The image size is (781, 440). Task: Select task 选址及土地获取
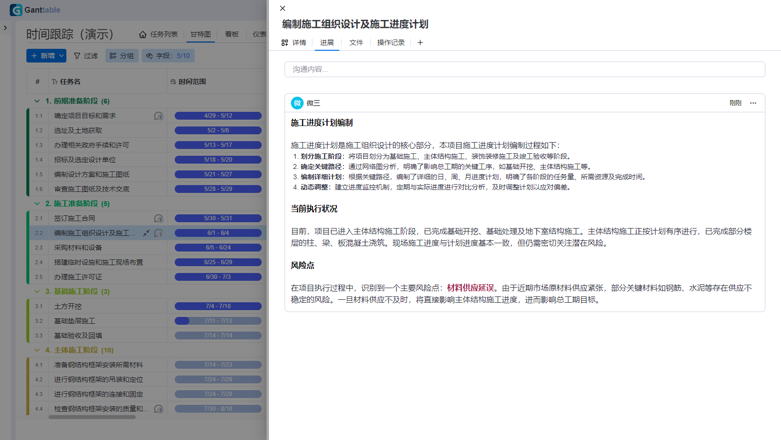coord(78,130)
